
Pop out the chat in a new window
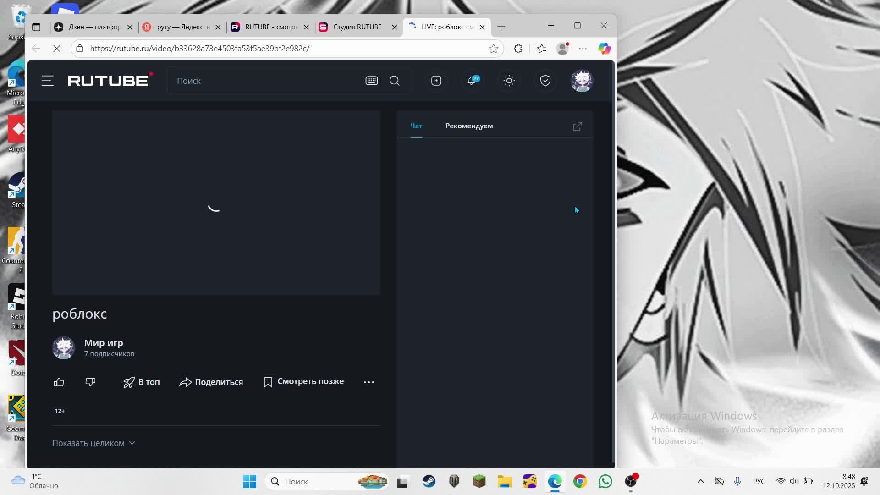[577, 126]
